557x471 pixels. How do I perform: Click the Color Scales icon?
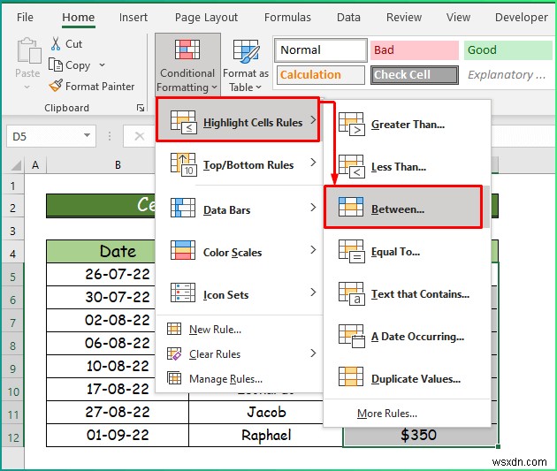click(183, 250)
